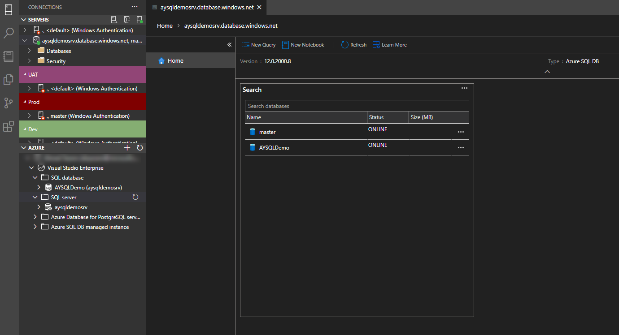619x335 pixels.
Task: Click the New Query button
Action: coord(259,45)
